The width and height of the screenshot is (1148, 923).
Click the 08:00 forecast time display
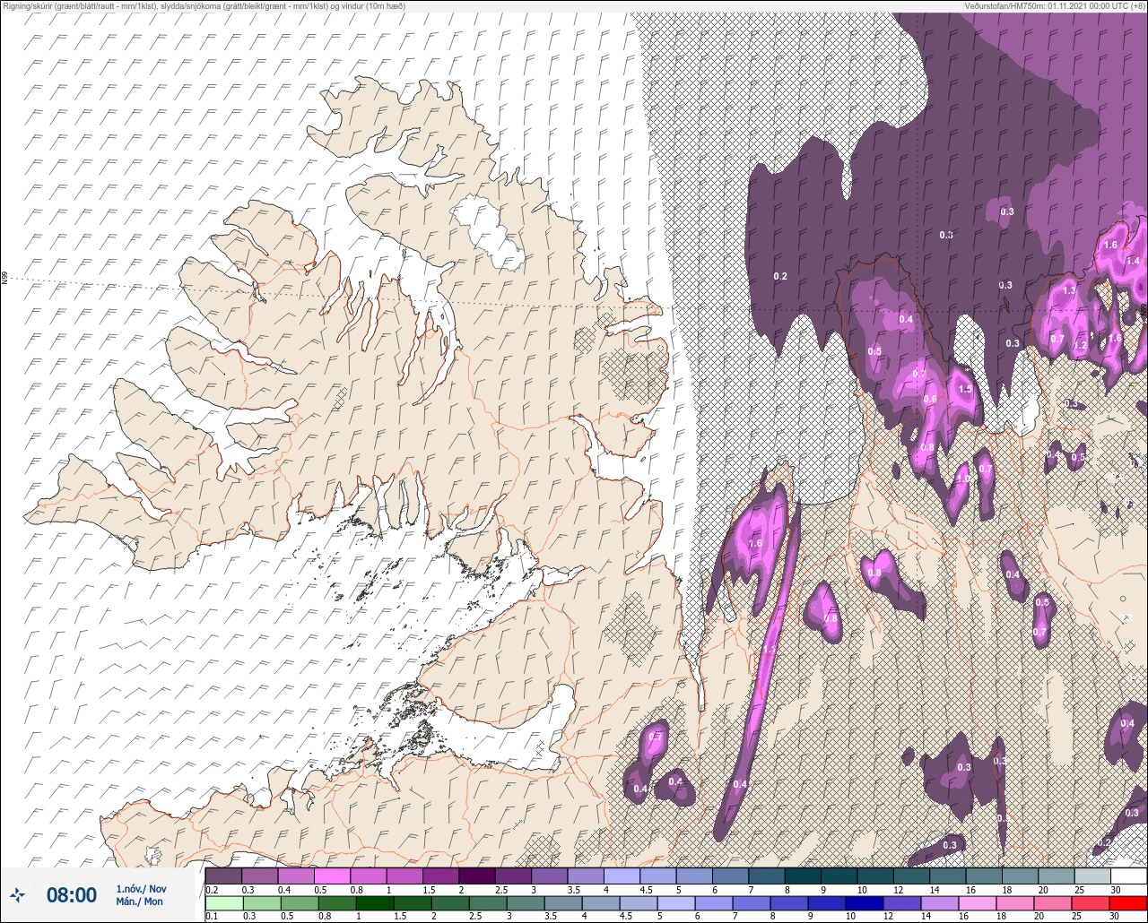[72, 895]
